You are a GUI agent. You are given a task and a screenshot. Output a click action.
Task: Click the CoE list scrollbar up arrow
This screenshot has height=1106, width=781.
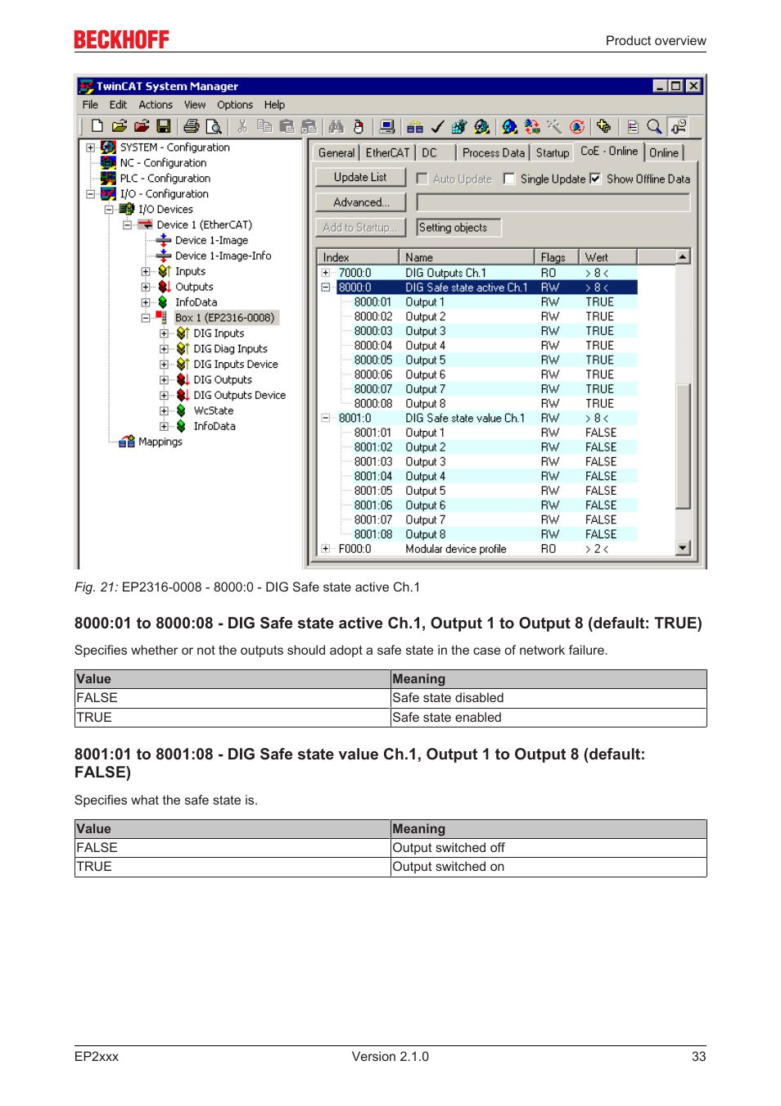pos(683,257)
